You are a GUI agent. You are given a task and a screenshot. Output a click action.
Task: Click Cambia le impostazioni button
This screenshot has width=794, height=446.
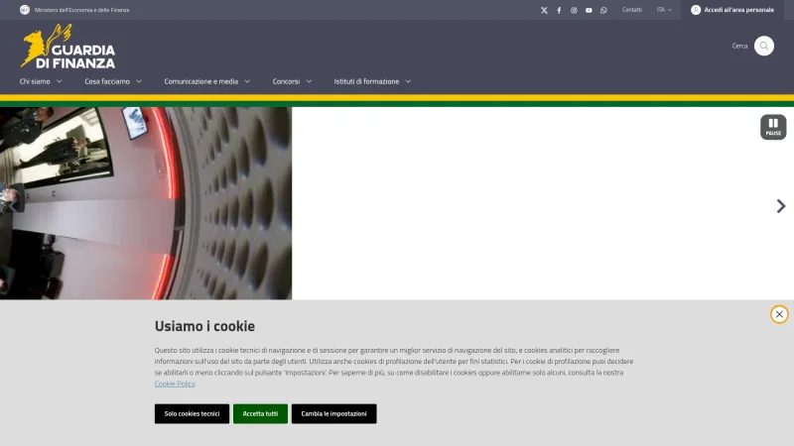333,413
